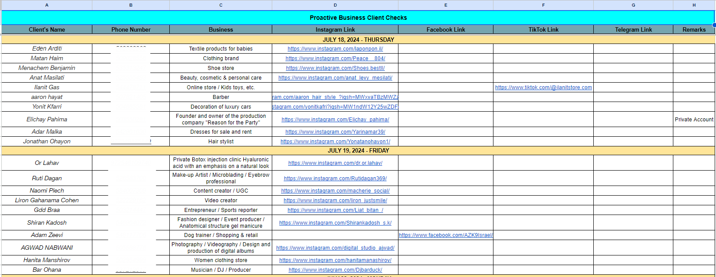Open the aaron_hair_style Instagram link

[x=335, y=97]
